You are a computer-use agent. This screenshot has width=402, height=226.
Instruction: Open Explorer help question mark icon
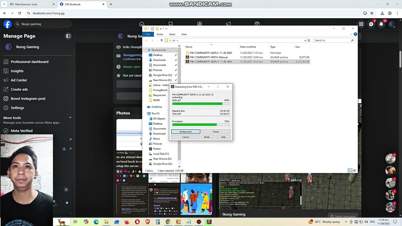coord(355,34)
